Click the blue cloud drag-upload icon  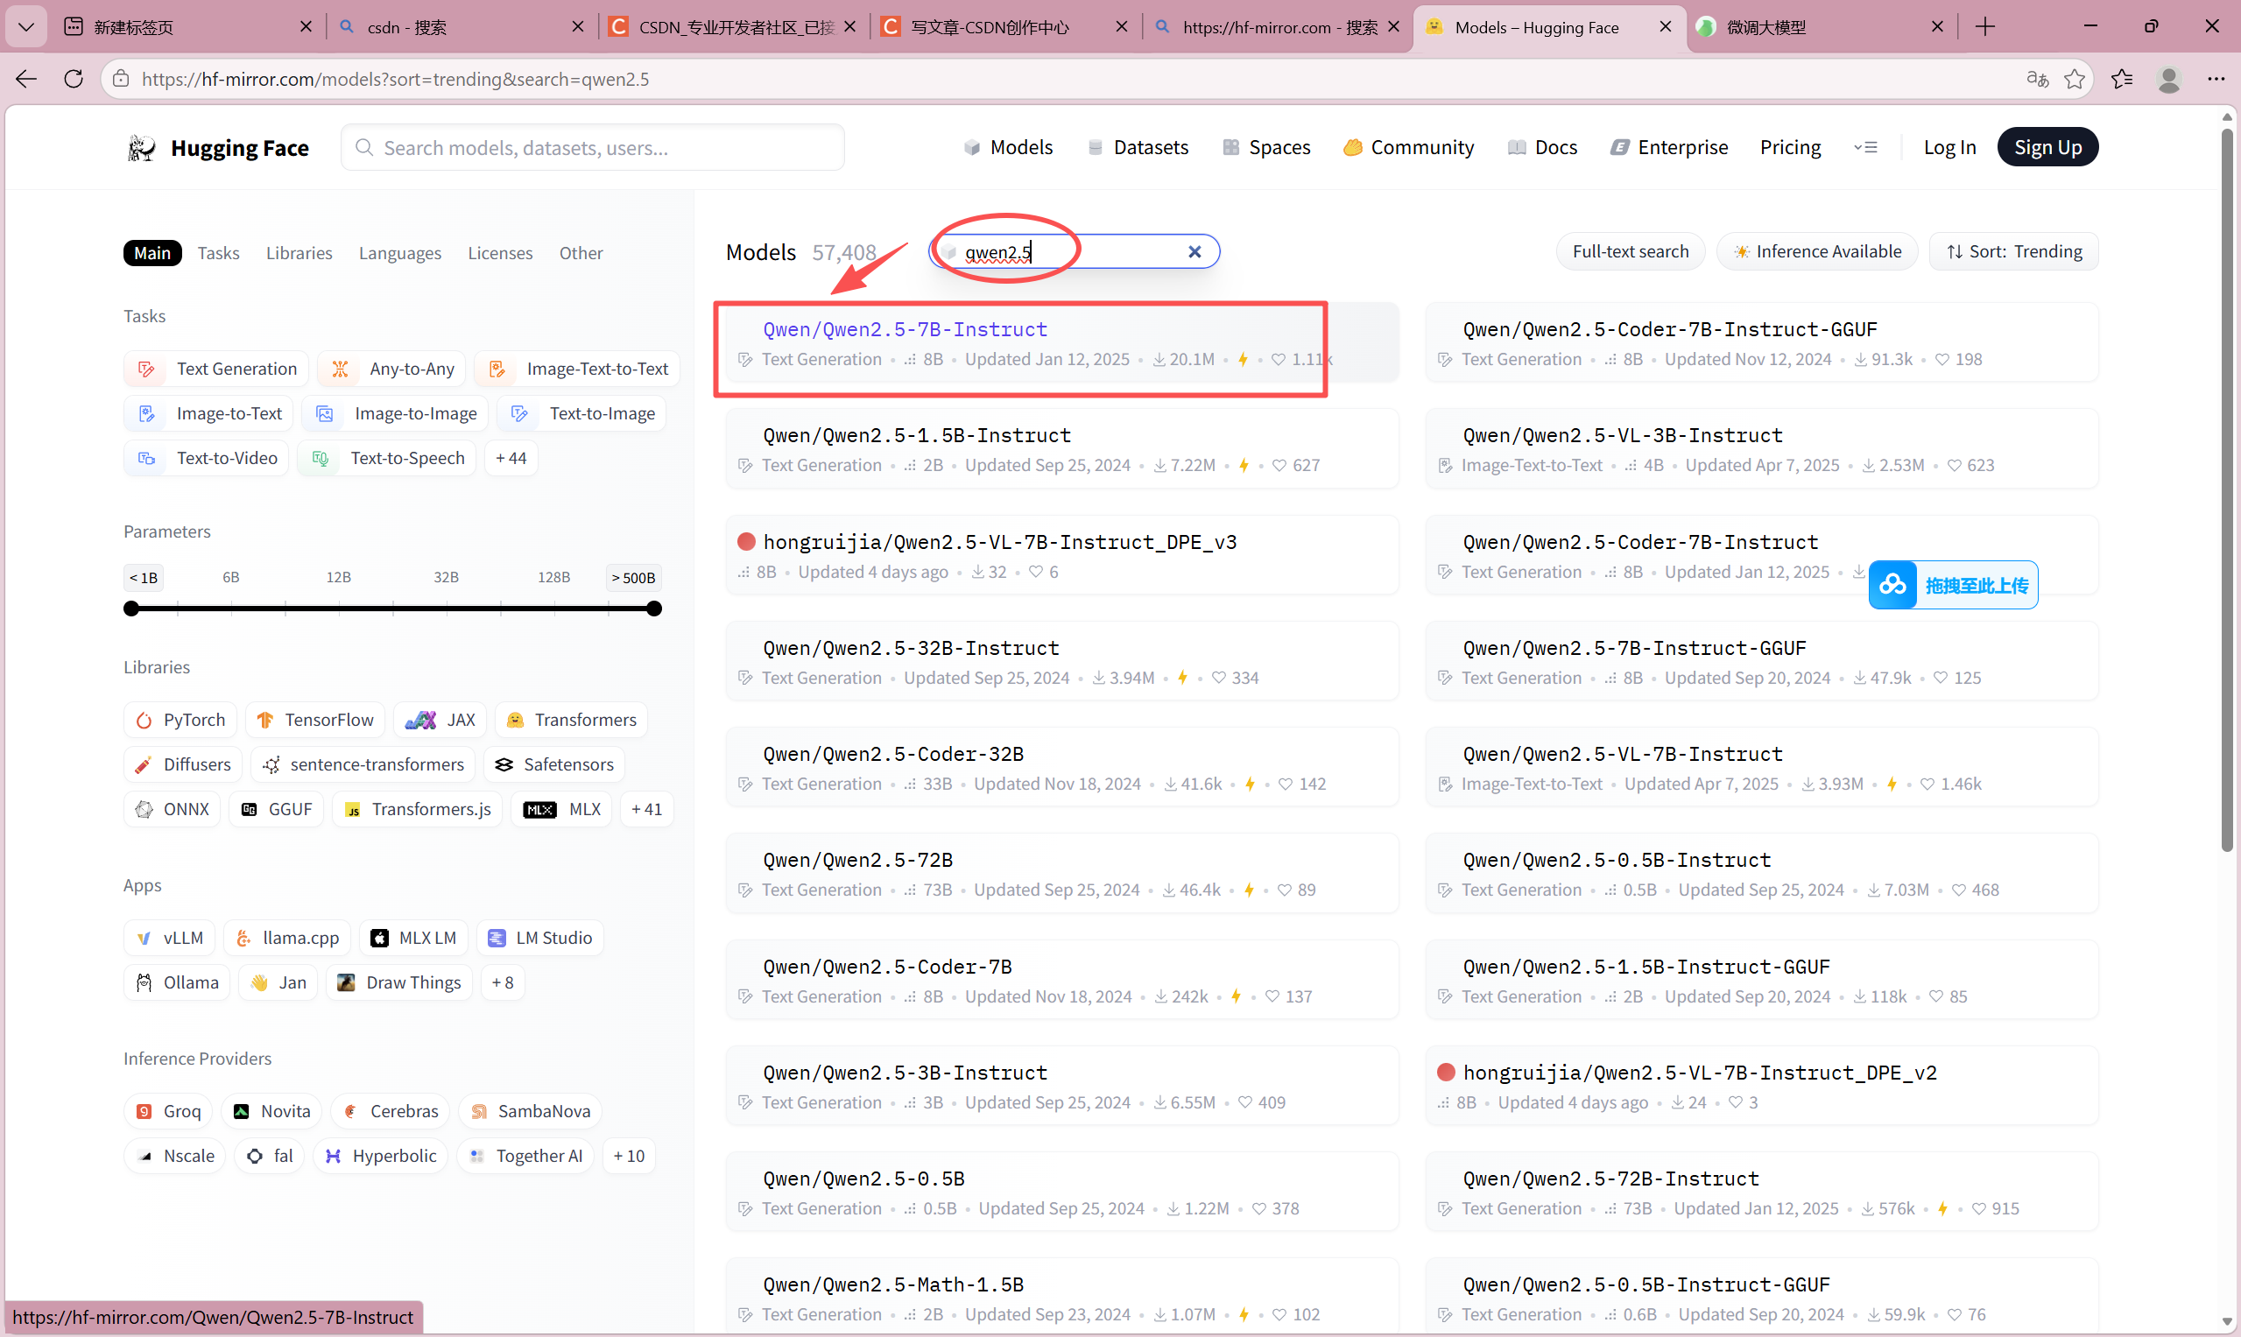pos(1892,586)
